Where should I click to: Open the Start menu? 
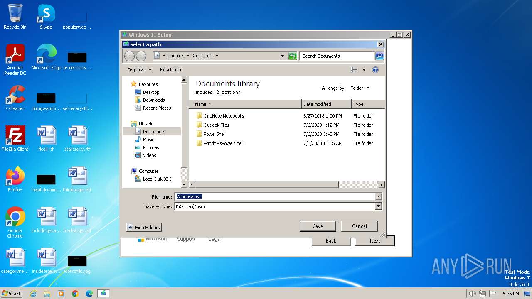click(11, 294)
